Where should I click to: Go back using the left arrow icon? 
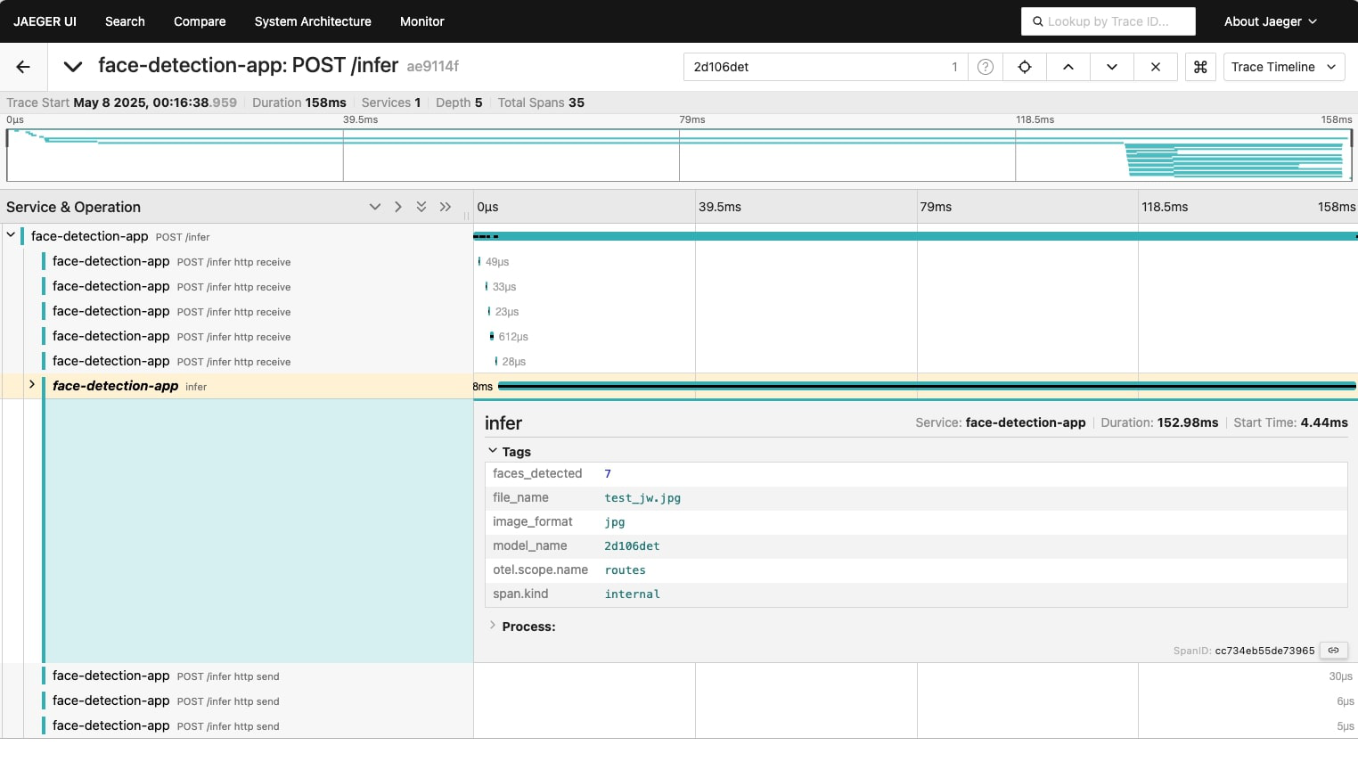tap(23, 67)
